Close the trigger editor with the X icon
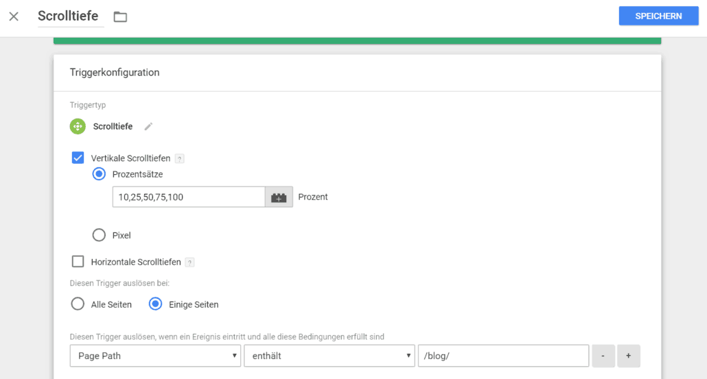This screenshot has width=707, height=379. (x=14, y=16)
